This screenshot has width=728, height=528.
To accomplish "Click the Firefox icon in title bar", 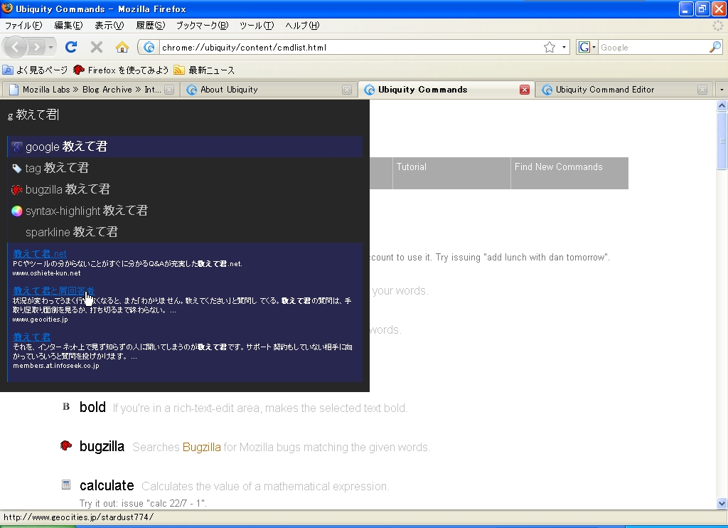I will 7,9.
